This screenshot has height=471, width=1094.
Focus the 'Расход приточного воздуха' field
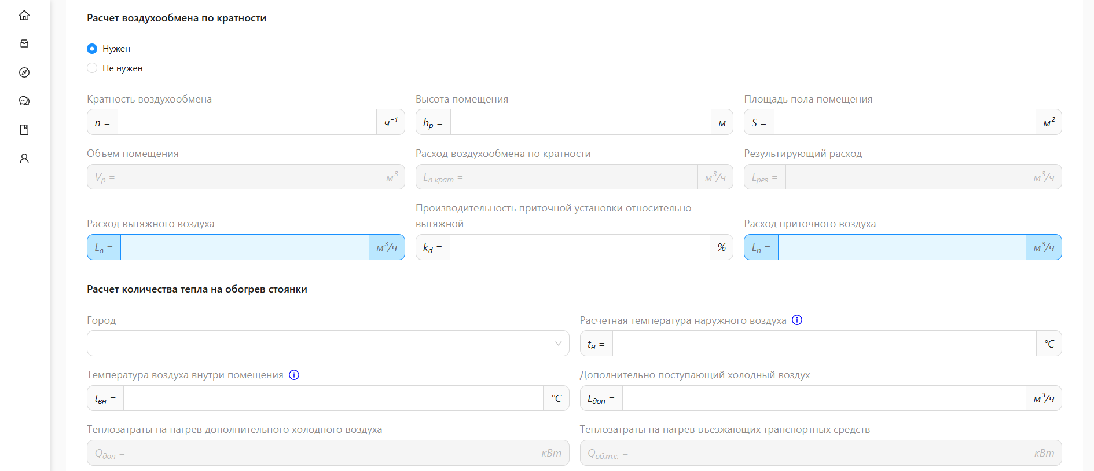902,247
